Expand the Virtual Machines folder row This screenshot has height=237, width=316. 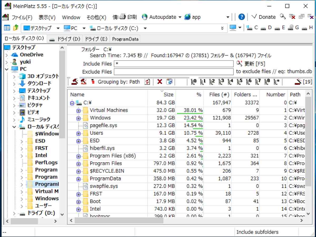(78, 111)
